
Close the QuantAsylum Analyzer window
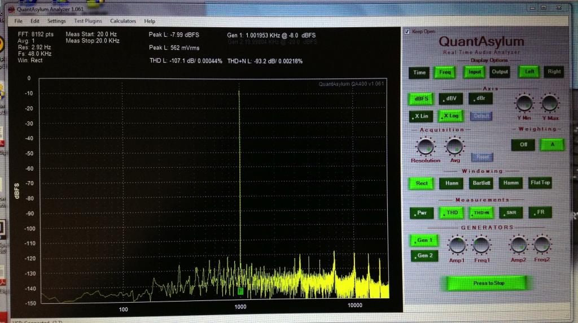(x=559, y=7)
